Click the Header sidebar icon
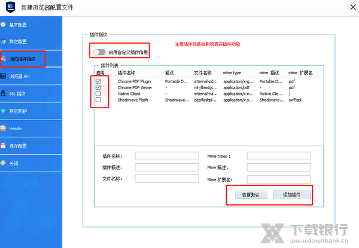This screenshot has height=248, width=359. (3, 128)
